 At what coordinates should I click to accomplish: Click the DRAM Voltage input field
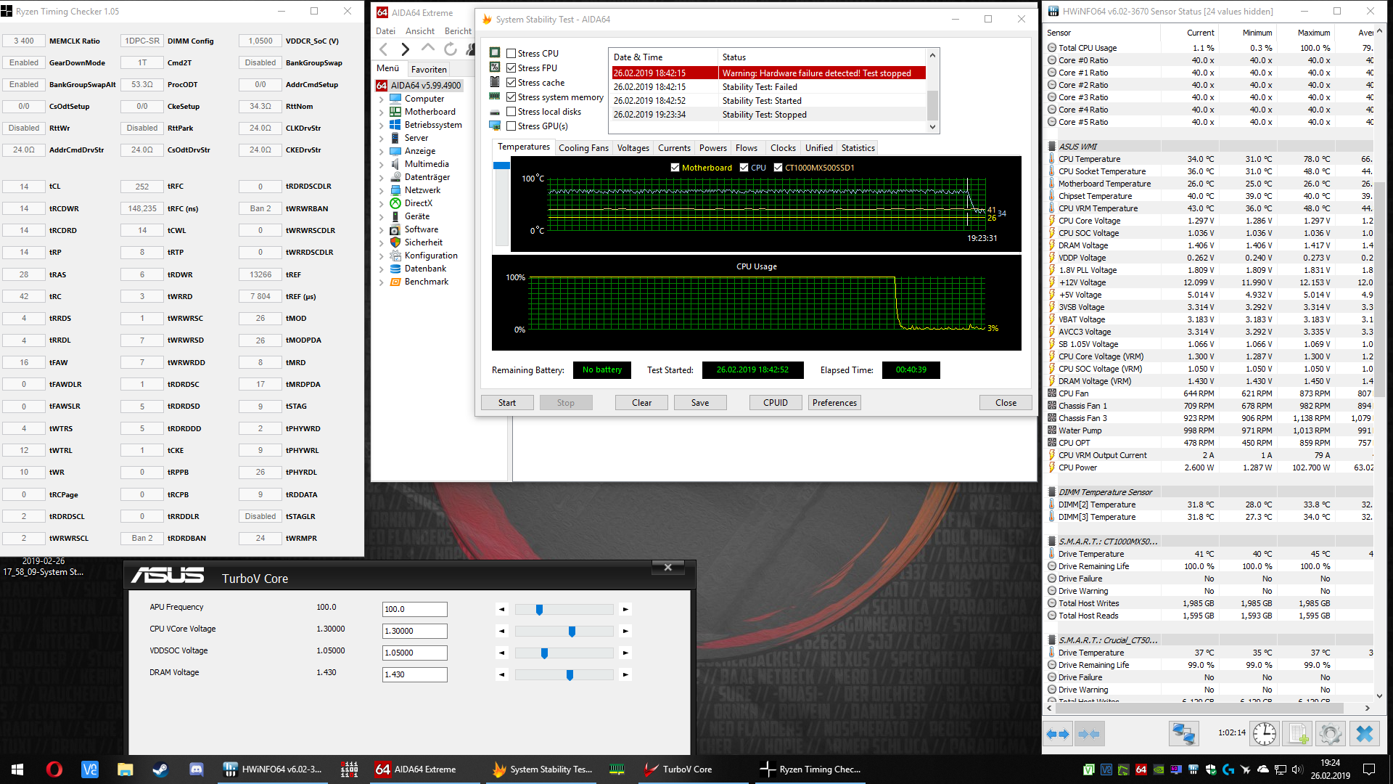pyautogui.click(x=414, y=675)
